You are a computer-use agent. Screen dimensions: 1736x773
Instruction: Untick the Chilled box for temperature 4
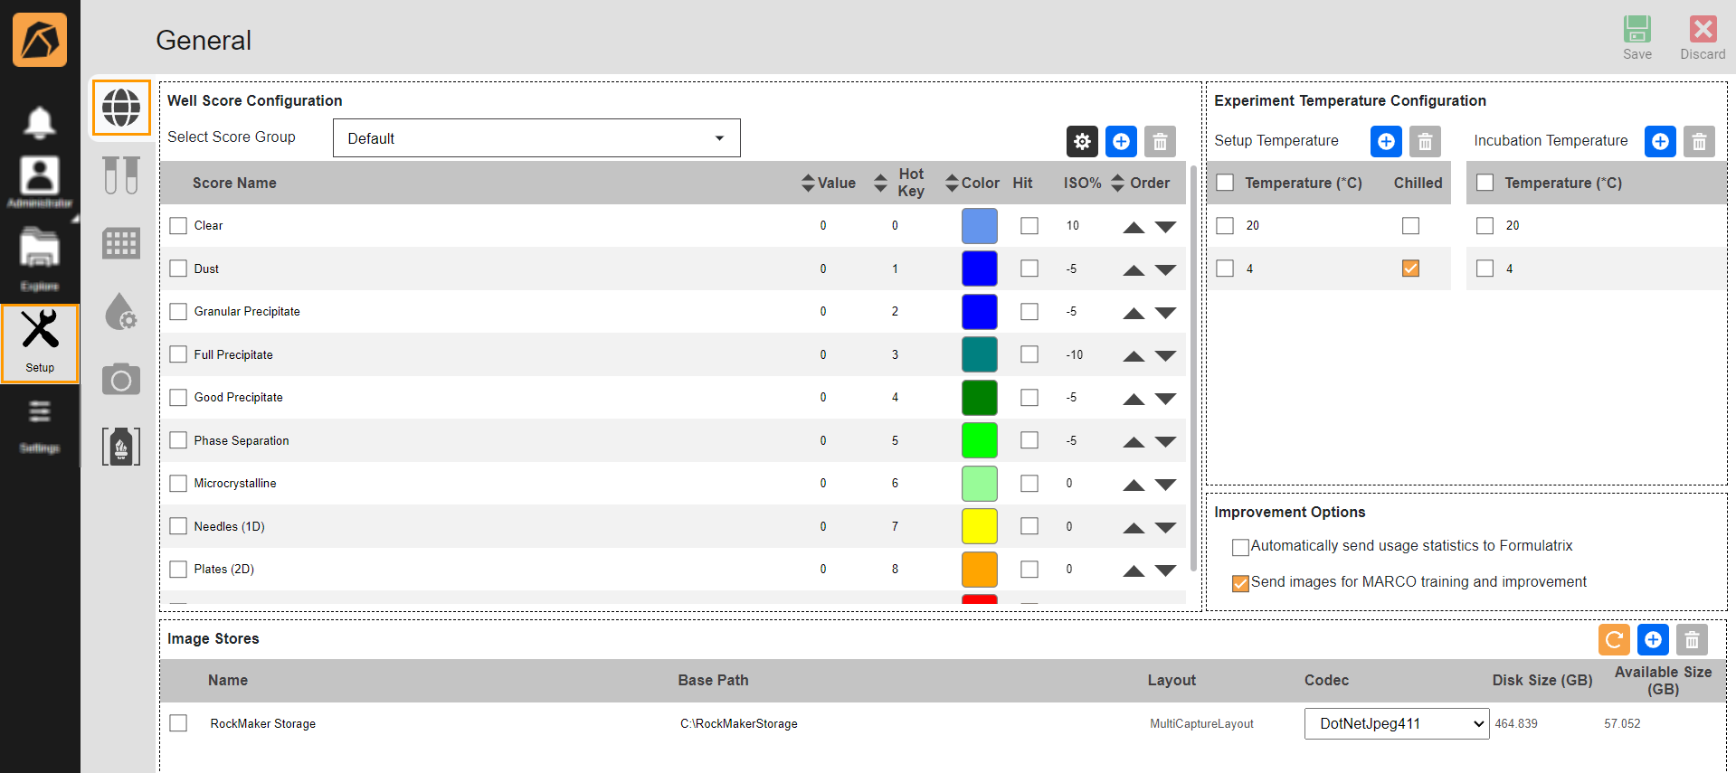(x=1409, y=269)
